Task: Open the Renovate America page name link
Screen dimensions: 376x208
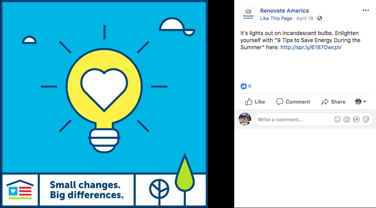Action: point(284,11)
